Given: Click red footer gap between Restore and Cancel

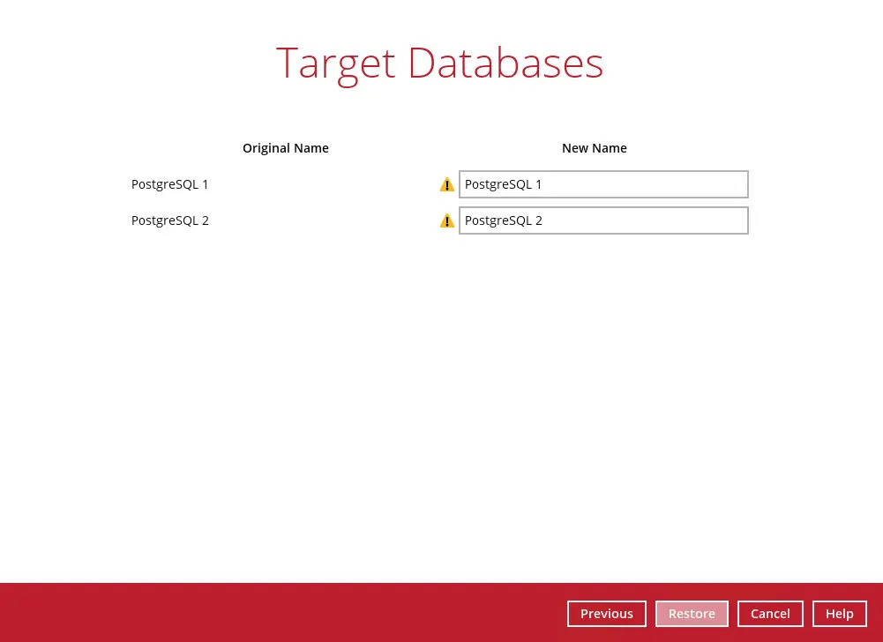Looking at the screenshot, I should [x=733, y=614].
